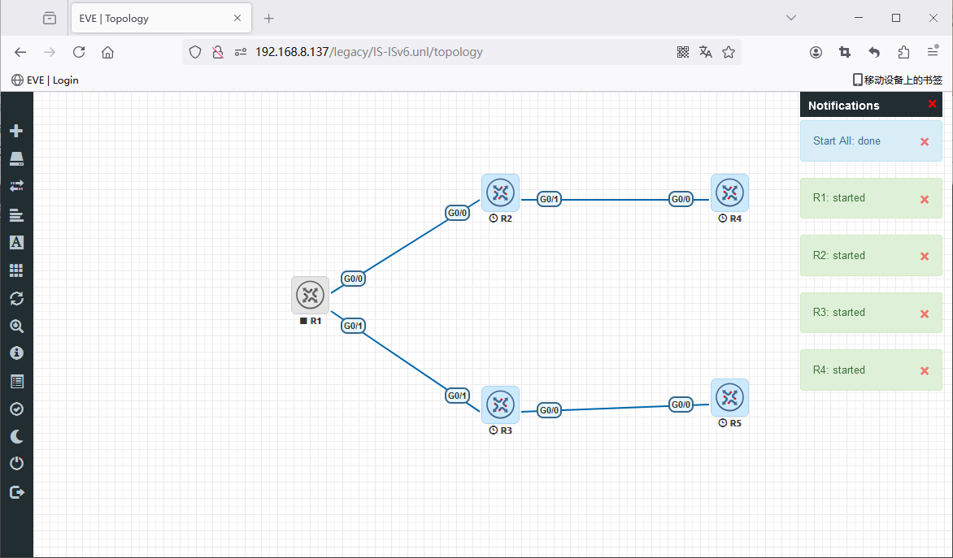Image resolution: width=953 pixels, height=558 pixels.
Task: Click the magnifier zoom sidebar icon
Action: pyautogui.click(x=16, y=326)
